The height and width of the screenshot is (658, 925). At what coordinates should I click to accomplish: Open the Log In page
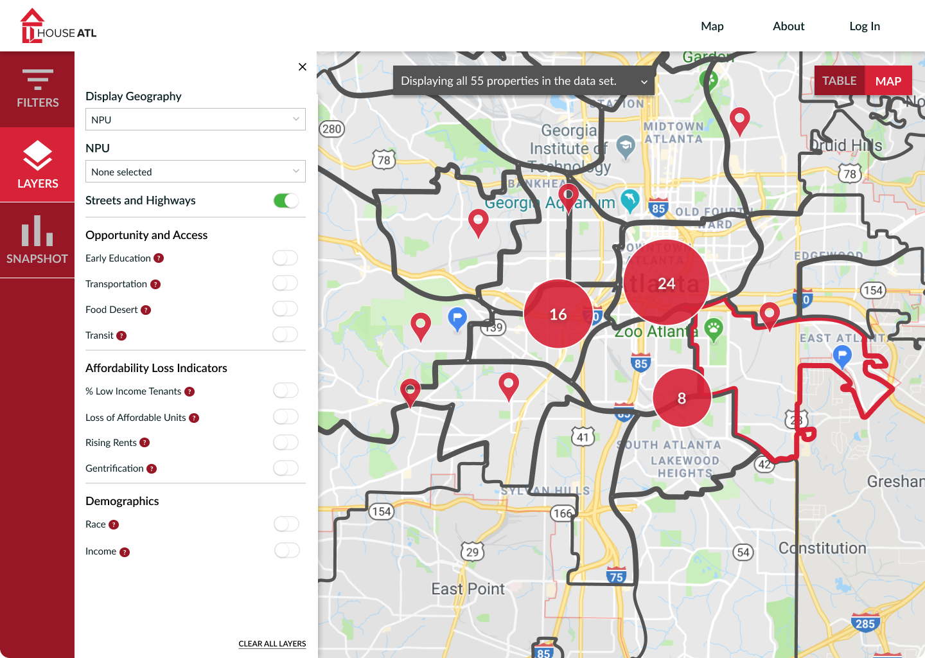(865, 26)
